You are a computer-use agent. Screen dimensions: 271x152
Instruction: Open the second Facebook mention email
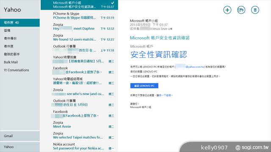coord(79,114)
